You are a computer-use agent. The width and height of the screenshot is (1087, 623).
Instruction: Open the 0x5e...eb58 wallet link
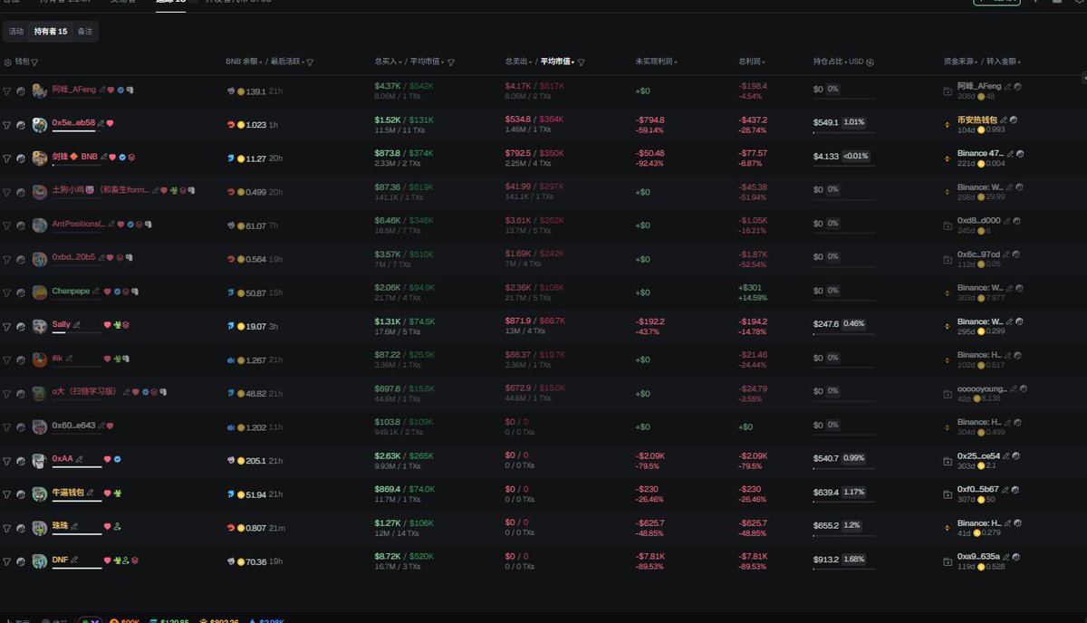[x=73, y=122]
